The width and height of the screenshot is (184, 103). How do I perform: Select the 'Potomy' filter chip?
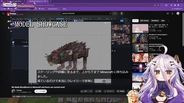pos(144,21)
